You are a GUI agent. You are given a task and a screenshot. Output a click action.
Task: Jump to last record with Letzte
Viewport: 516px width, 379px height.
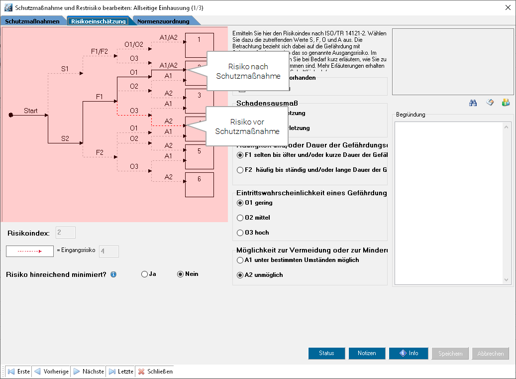pos(121,372)
